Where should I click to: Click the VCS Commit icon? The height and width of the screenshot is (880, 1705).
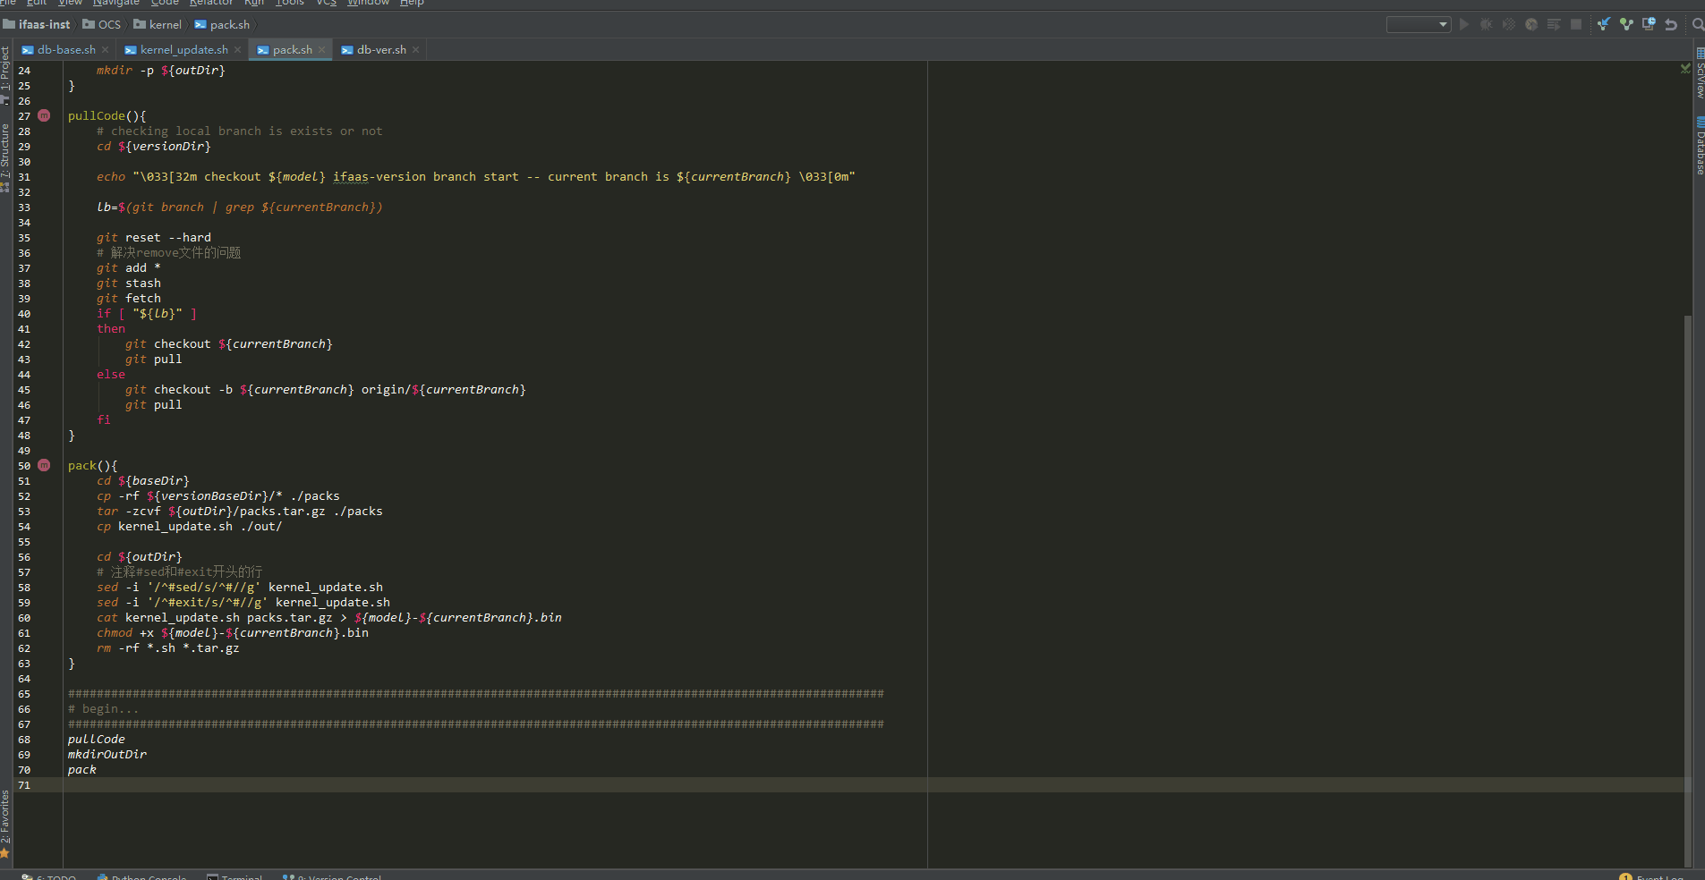[1626, 24]
